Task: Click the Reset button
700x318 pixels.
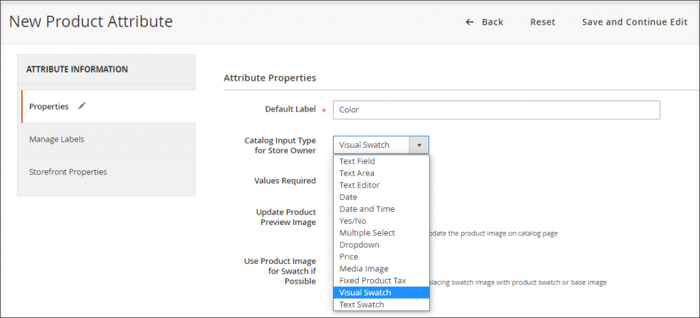Action: pyautogui.click(x=543, y=22)
